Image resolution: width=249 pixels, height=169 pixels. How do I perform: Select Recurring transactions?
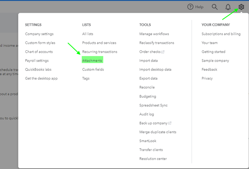(100, 52)
